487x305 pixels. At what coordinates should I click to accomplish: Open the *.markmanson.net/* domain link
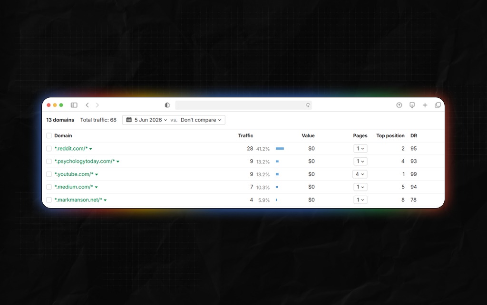pyautogui.click(x=78, y=200)
